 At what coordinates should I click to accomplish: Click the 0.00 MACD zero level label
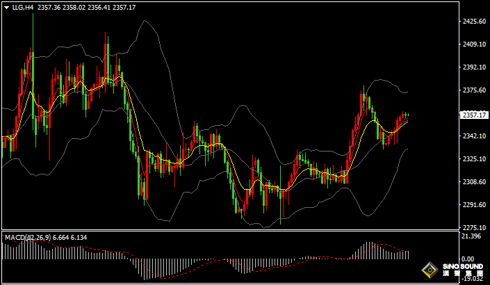(468, 259)
